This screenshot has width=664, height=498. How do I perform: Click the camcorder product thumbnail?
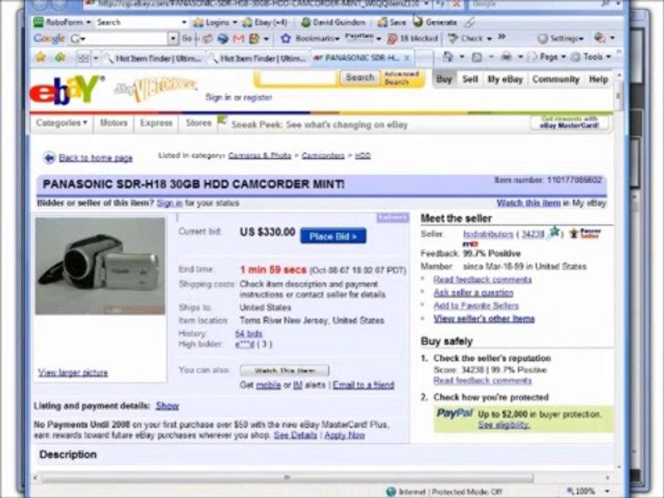(100, 266)
